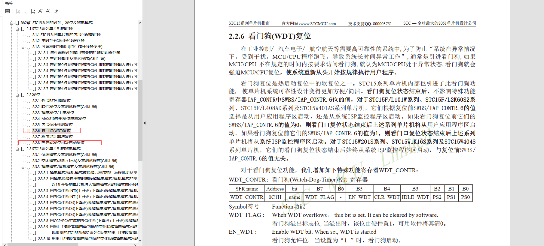Screen dimensions: 544x246
Task: Click the bookmark icon beside 2.3.3.6 entry
Action: (34, 209)
